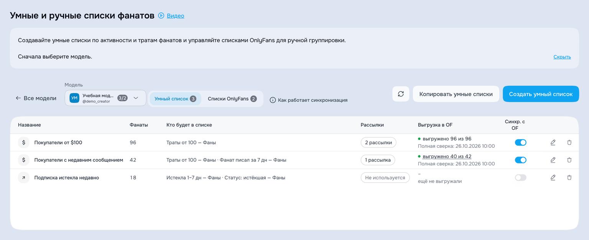This screenshot has width=589, height=240.
Task: Edit the "Подписка истекла недавно" list
Action: 553,178
